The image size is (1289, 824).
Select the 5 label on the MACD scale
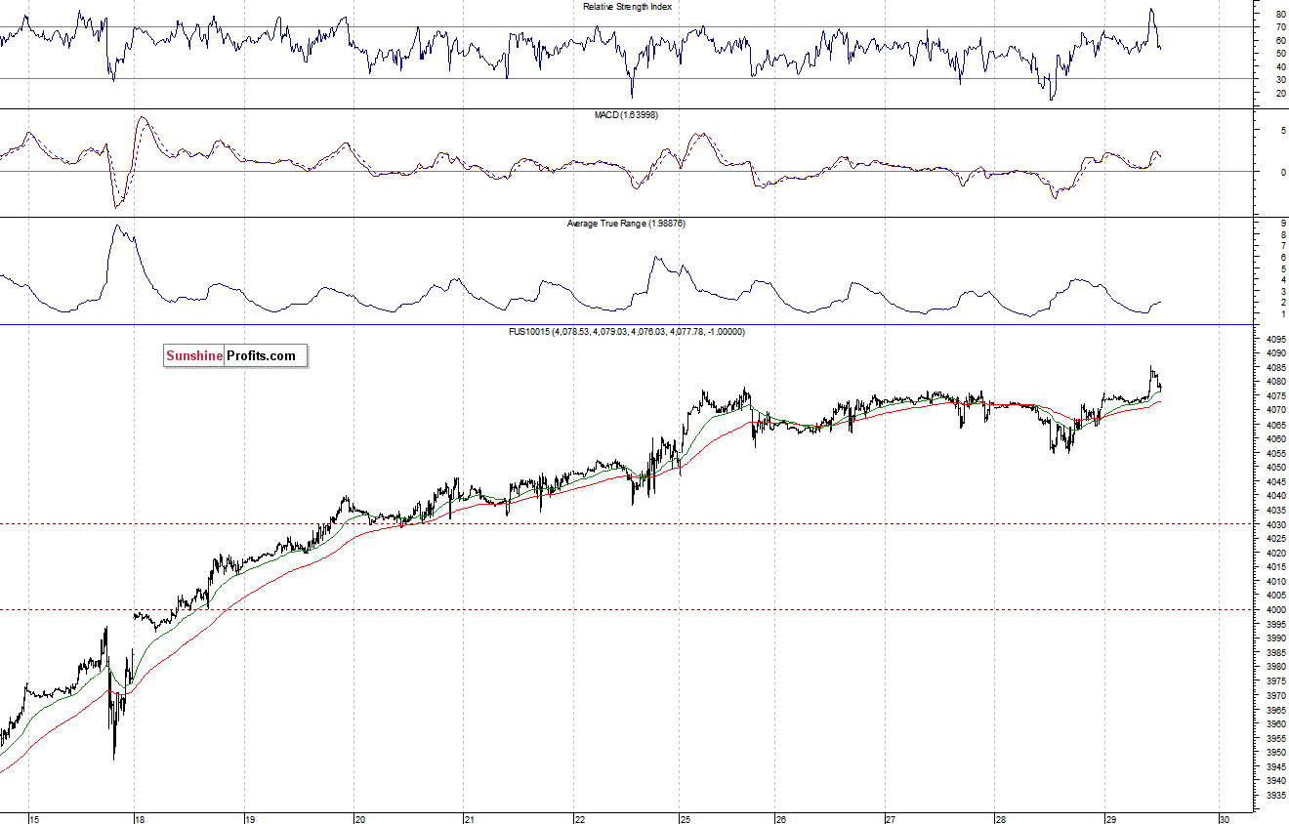tap(1282, 130)
